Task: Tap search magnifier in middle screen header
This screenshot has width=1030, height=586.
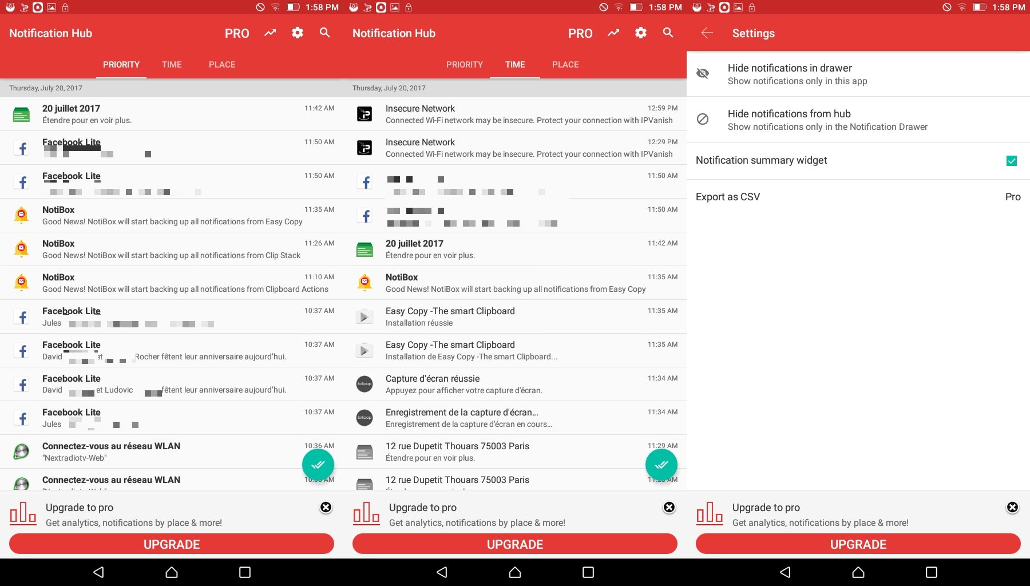Action: 668,33
